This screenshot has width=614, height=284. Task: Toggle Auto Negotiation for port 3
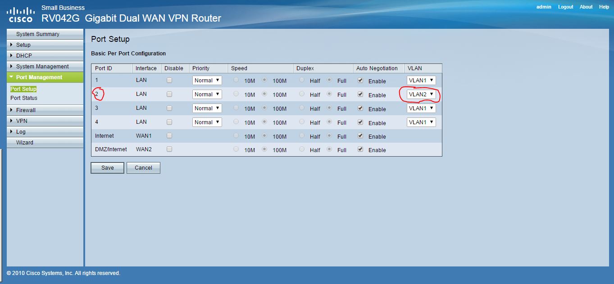pos(360,108)
